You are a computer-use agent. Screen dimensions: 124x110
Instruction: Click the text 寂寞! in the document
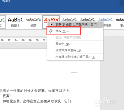click(x=6, y=96)
